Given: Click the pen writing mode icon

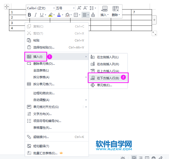Looking at the screenshot, I should [160, 158].
